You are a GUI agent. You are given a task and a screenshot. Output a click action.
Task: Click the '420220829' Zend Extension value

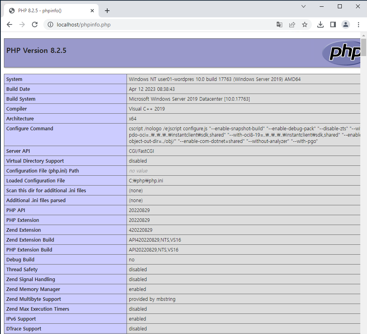140,230
